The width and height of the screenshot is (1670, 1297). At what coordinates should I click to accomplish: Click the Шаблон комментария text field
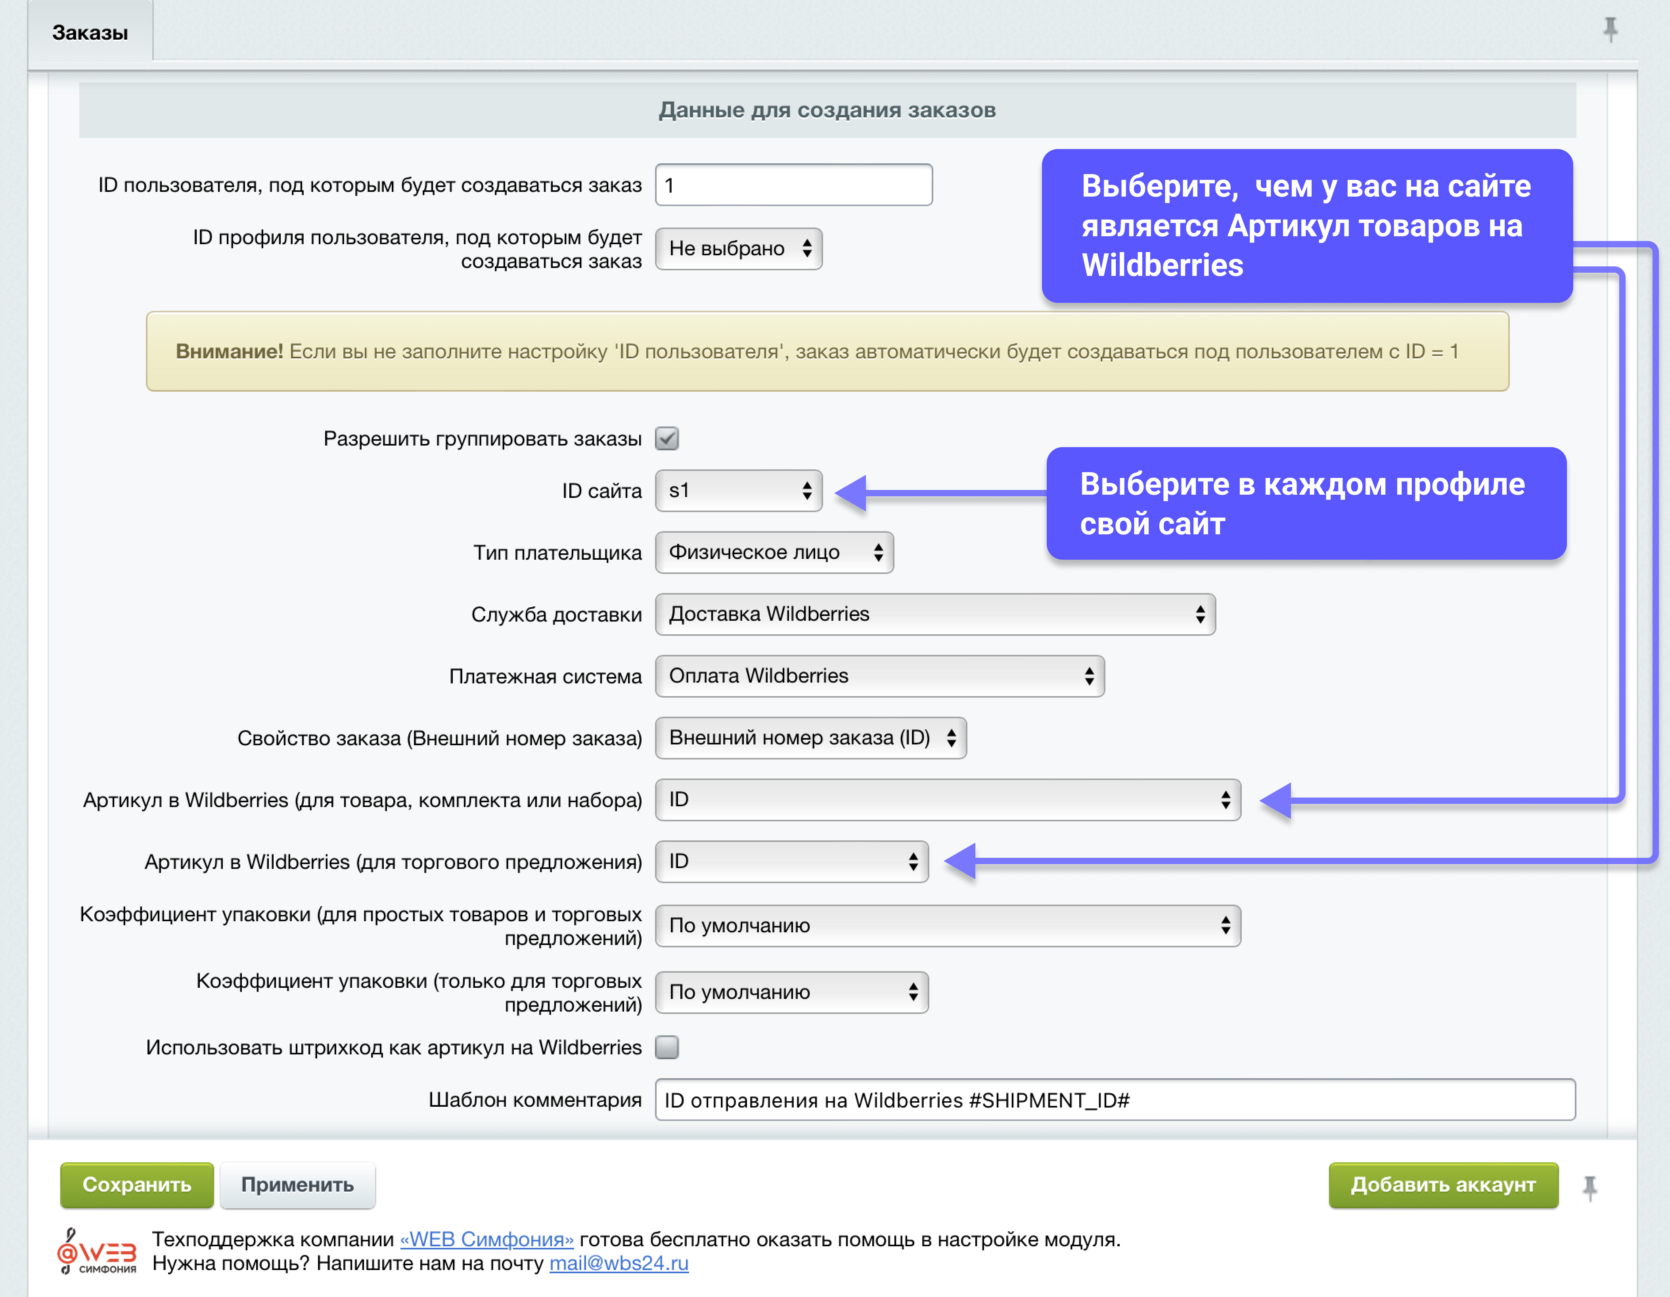[1114, 1100]
